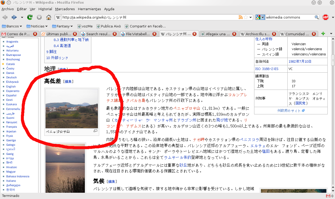Open a new tab with the green plus
The width and height of the screenshot is (335, 199).
coord(323,33)
